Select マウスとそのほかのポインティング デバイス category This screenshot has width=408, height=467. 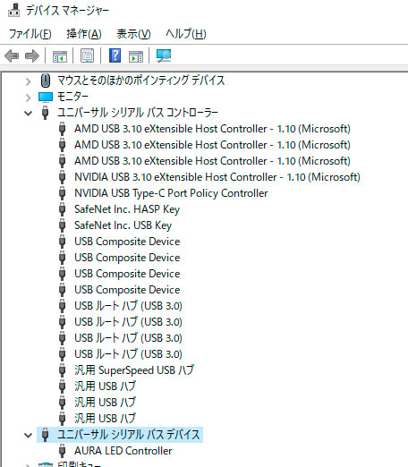point(140,81)
